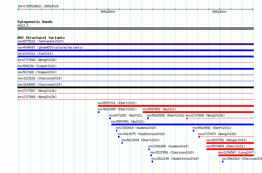The width and height of the screenshot is (262, 173).
Task: Open the nsv3542919 Chaisson variant label
Action: click(x=242, y=159)
